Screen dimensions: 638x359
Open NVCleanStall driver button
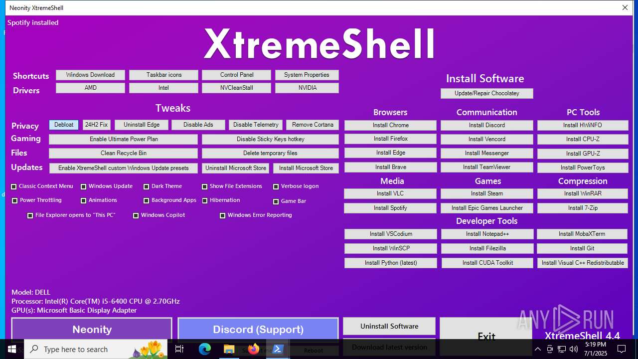click(237, 88)
